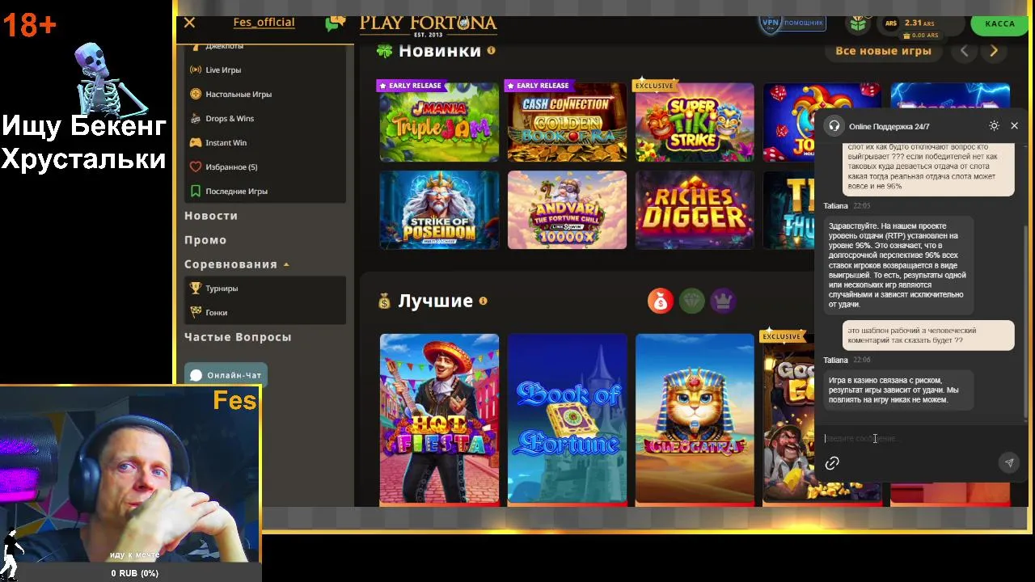1035x582 pixels.
Task: Open the Cleocatra game
Action: 695,420
